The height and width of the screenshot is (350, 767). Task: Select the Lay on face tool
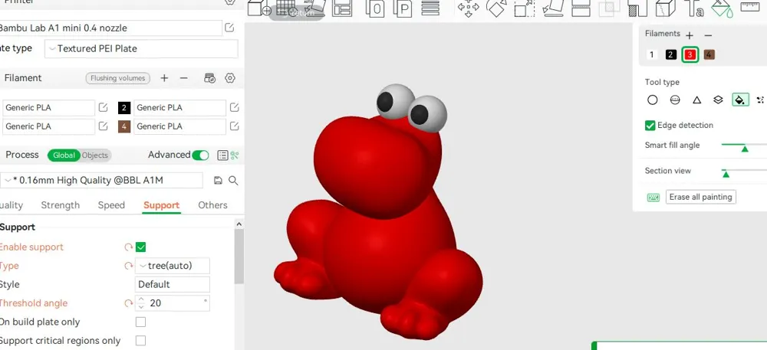tap(553, 8)
